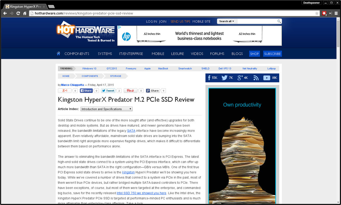Image resolution: width=341 pixels, height=205 pixels.
Task: Click the HOME breadcrumb
Action: 66,76
